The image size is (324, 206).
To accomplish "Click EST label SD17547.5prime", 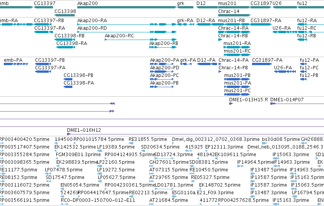I will coord(65,177).
